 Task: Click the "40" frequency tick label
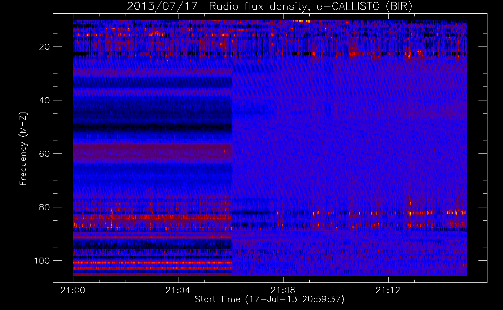point(44,100)
